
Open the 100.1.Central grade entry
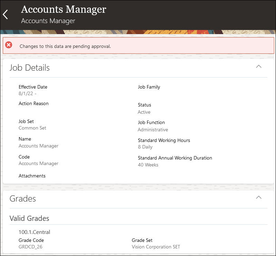pos(34,232)
